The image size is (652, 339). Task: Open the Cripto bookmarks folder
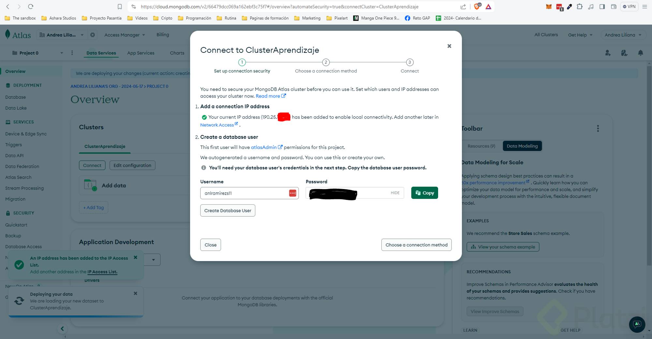tap(163, 18)
